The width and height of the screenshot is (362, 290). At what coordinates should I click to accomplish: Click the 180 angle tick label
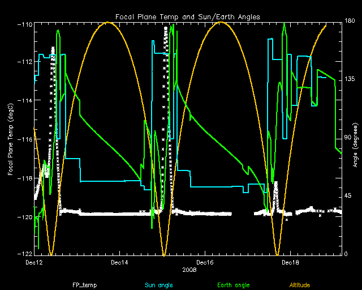coord(350,22)
